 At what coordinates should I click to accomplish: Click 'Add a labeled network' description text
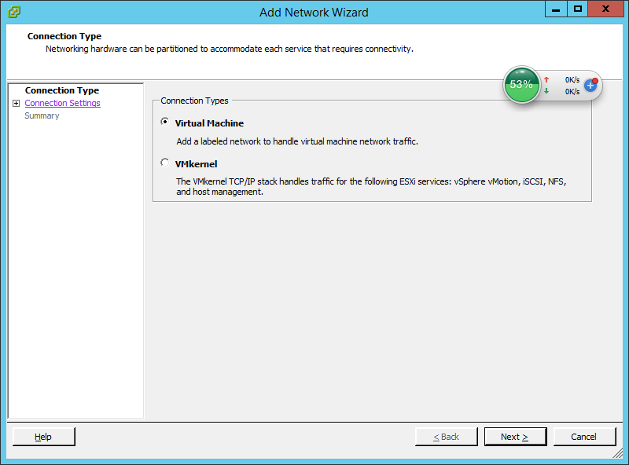[x=297, y=141]
